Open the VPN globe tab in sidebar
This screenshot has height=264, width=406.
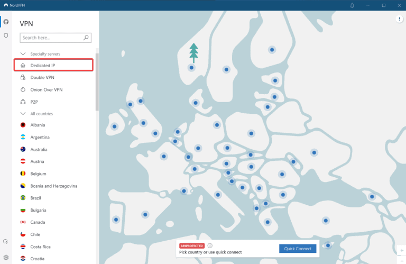pos(6,22)
